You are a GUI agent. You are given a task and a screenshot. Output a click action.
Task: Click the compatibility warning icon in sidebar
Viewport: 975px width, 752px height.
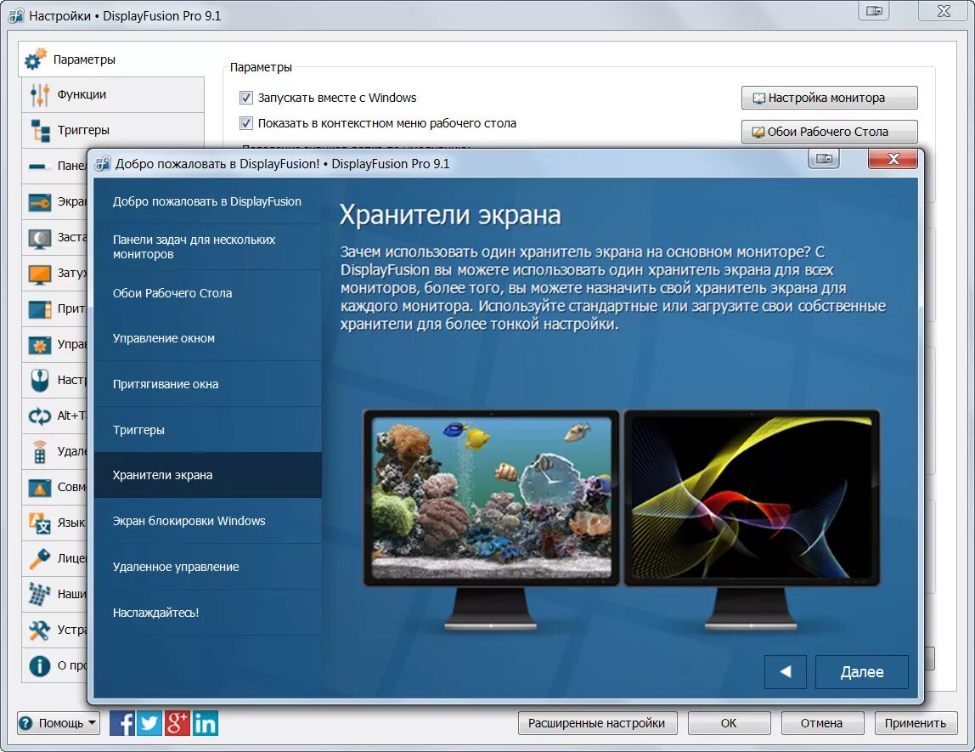[40, 487]
